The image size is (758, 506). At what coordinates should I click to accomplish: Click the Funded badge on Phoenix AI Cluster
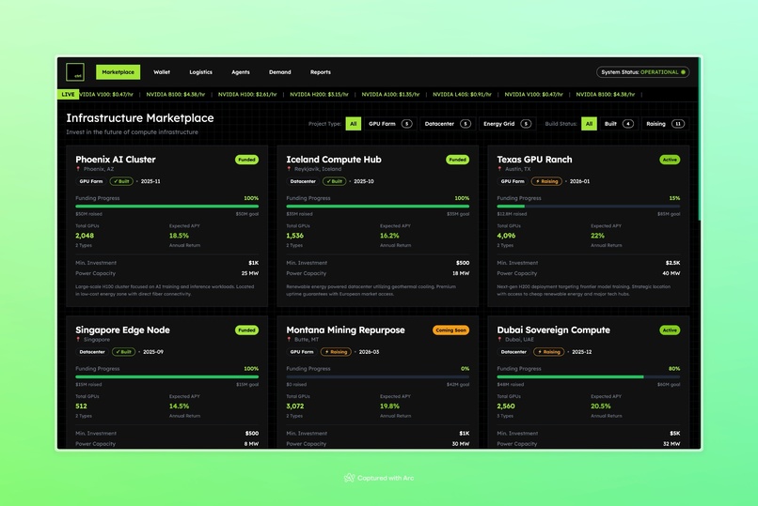tap(246, 160)
